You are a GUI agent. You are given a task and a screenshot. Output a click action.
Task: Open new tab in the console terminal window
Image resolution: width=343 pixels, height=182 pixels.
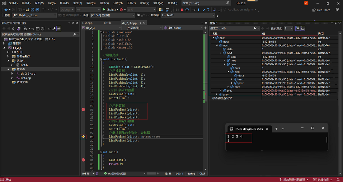point(276,129)
